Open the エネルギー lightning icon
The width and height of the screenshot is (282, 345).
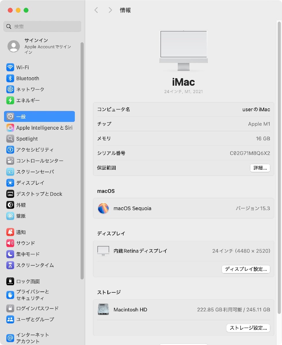click(x=10, y=100)
